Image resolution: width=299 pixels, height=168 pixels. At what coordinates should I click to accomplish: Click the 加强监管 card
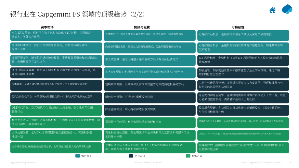(x=243, y=73)
